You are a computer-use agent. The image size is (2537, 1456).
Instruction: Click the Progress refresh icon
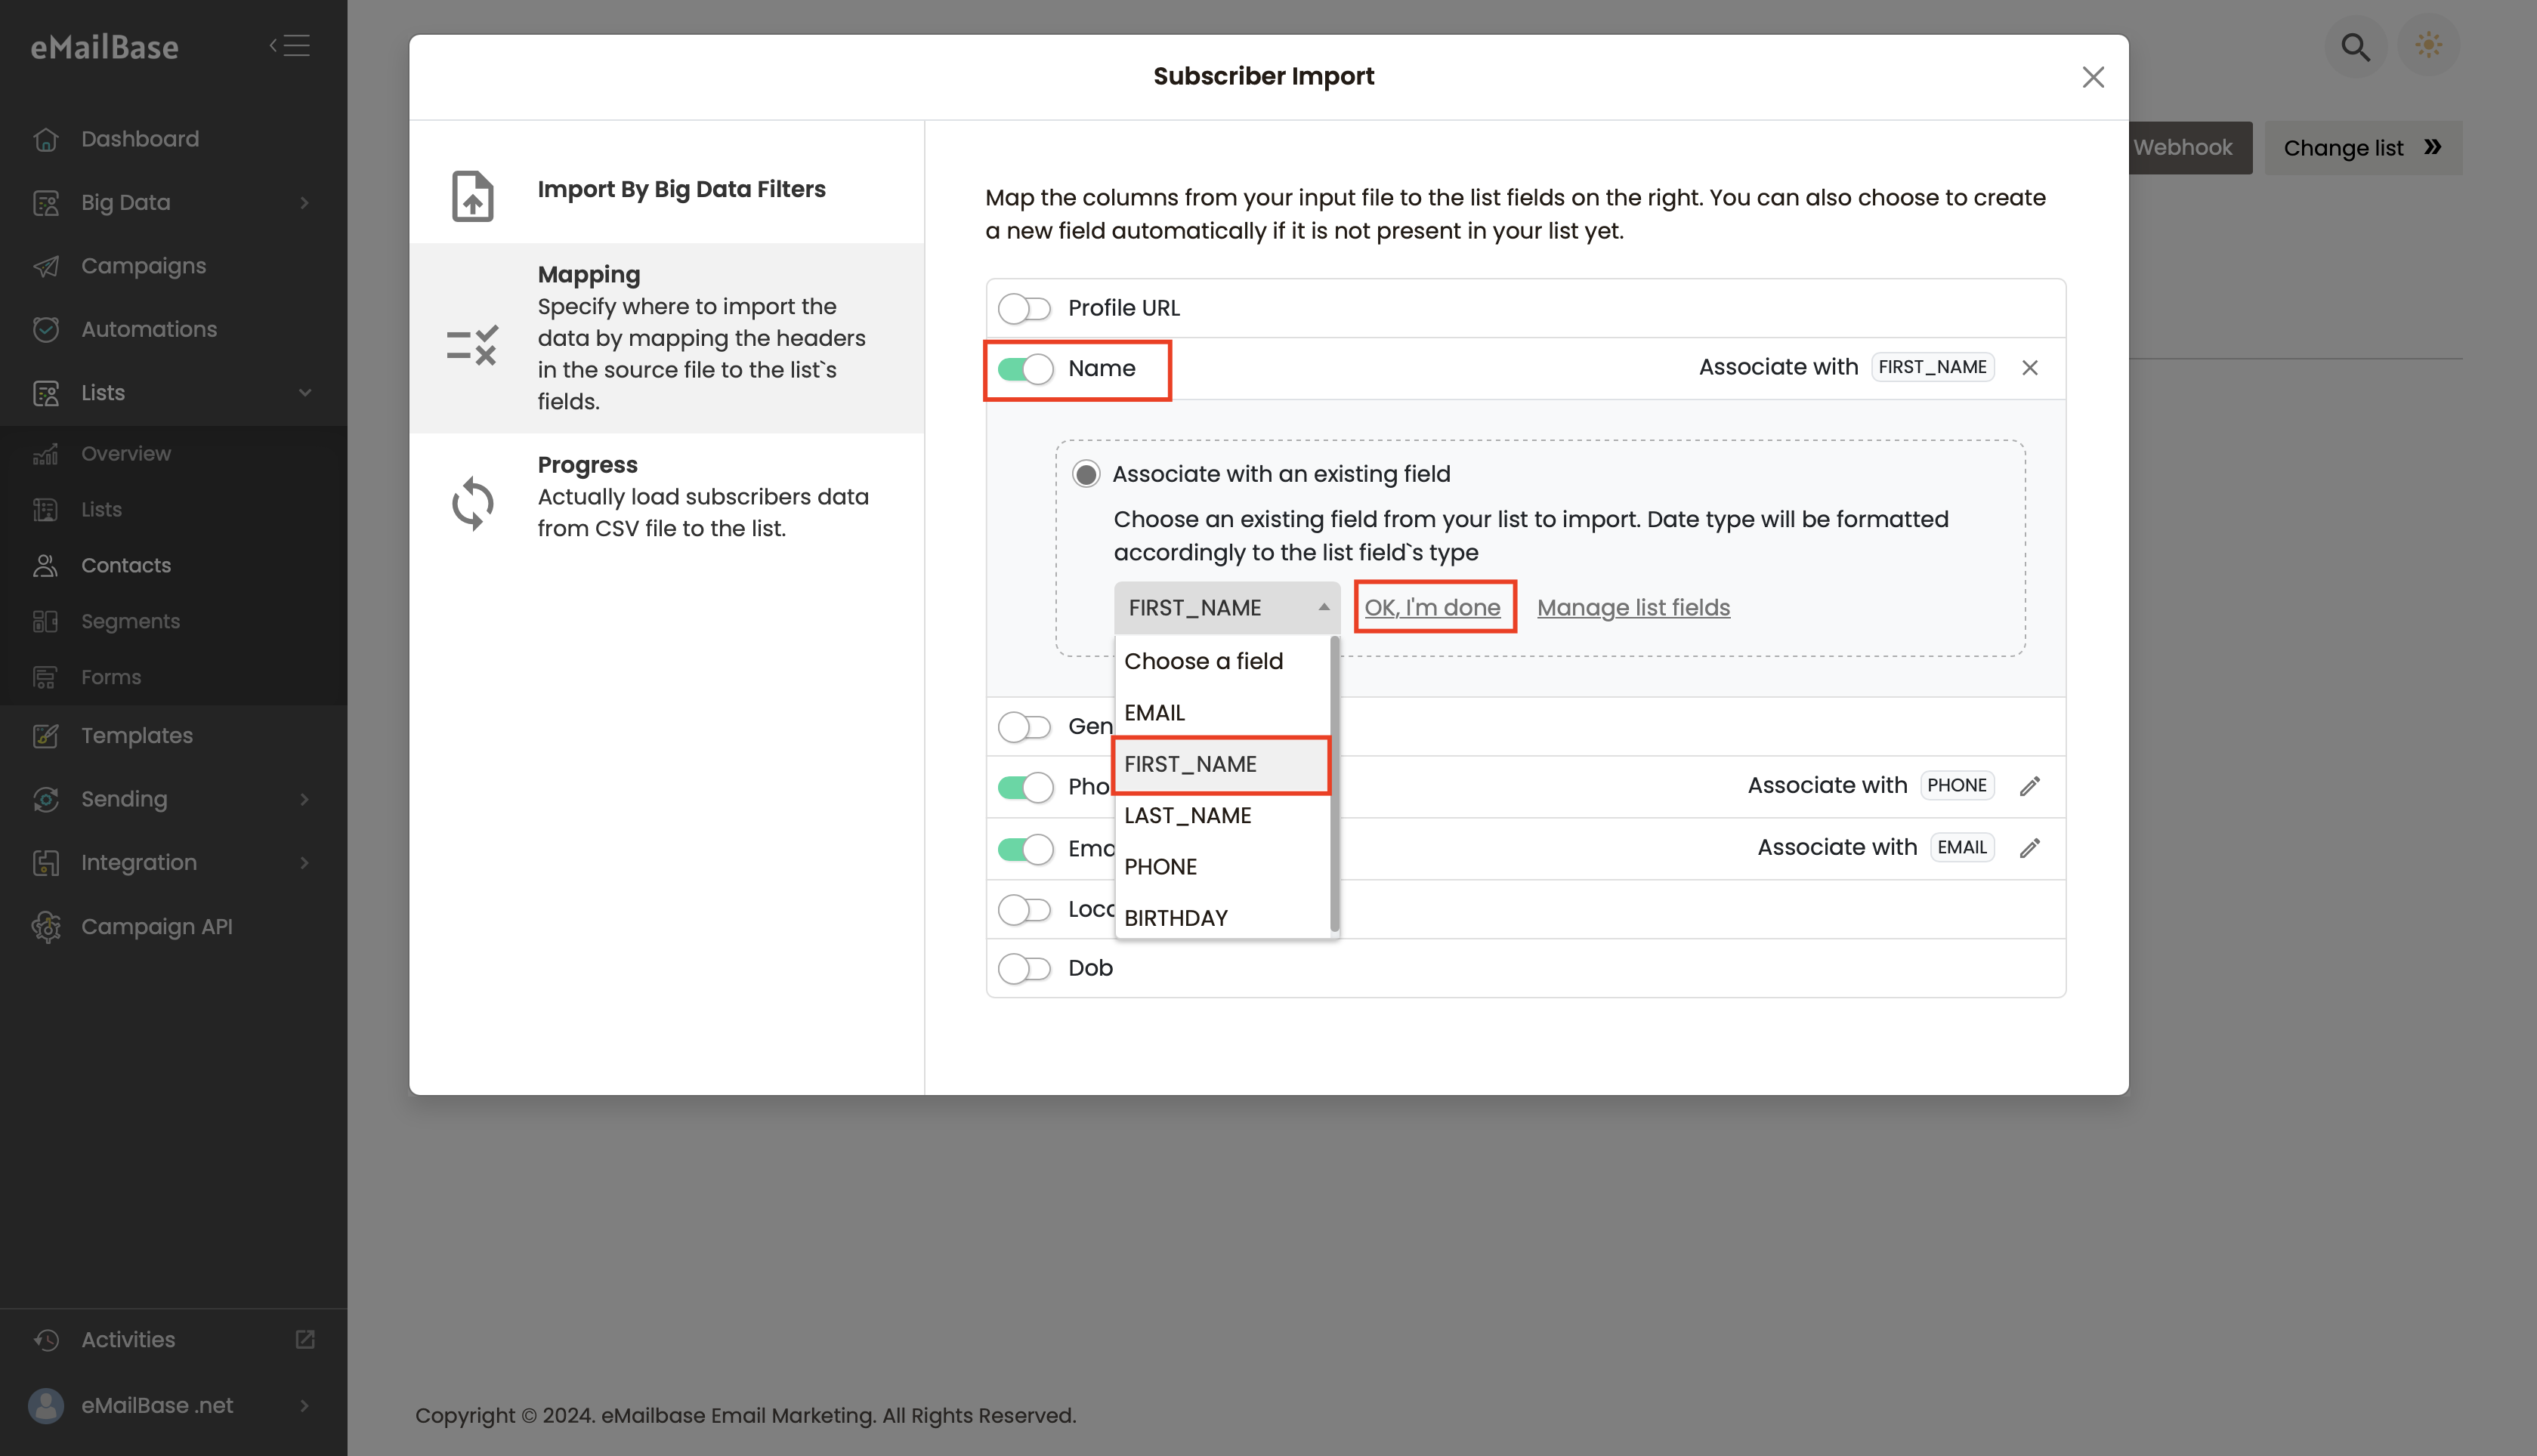point(472,503)
